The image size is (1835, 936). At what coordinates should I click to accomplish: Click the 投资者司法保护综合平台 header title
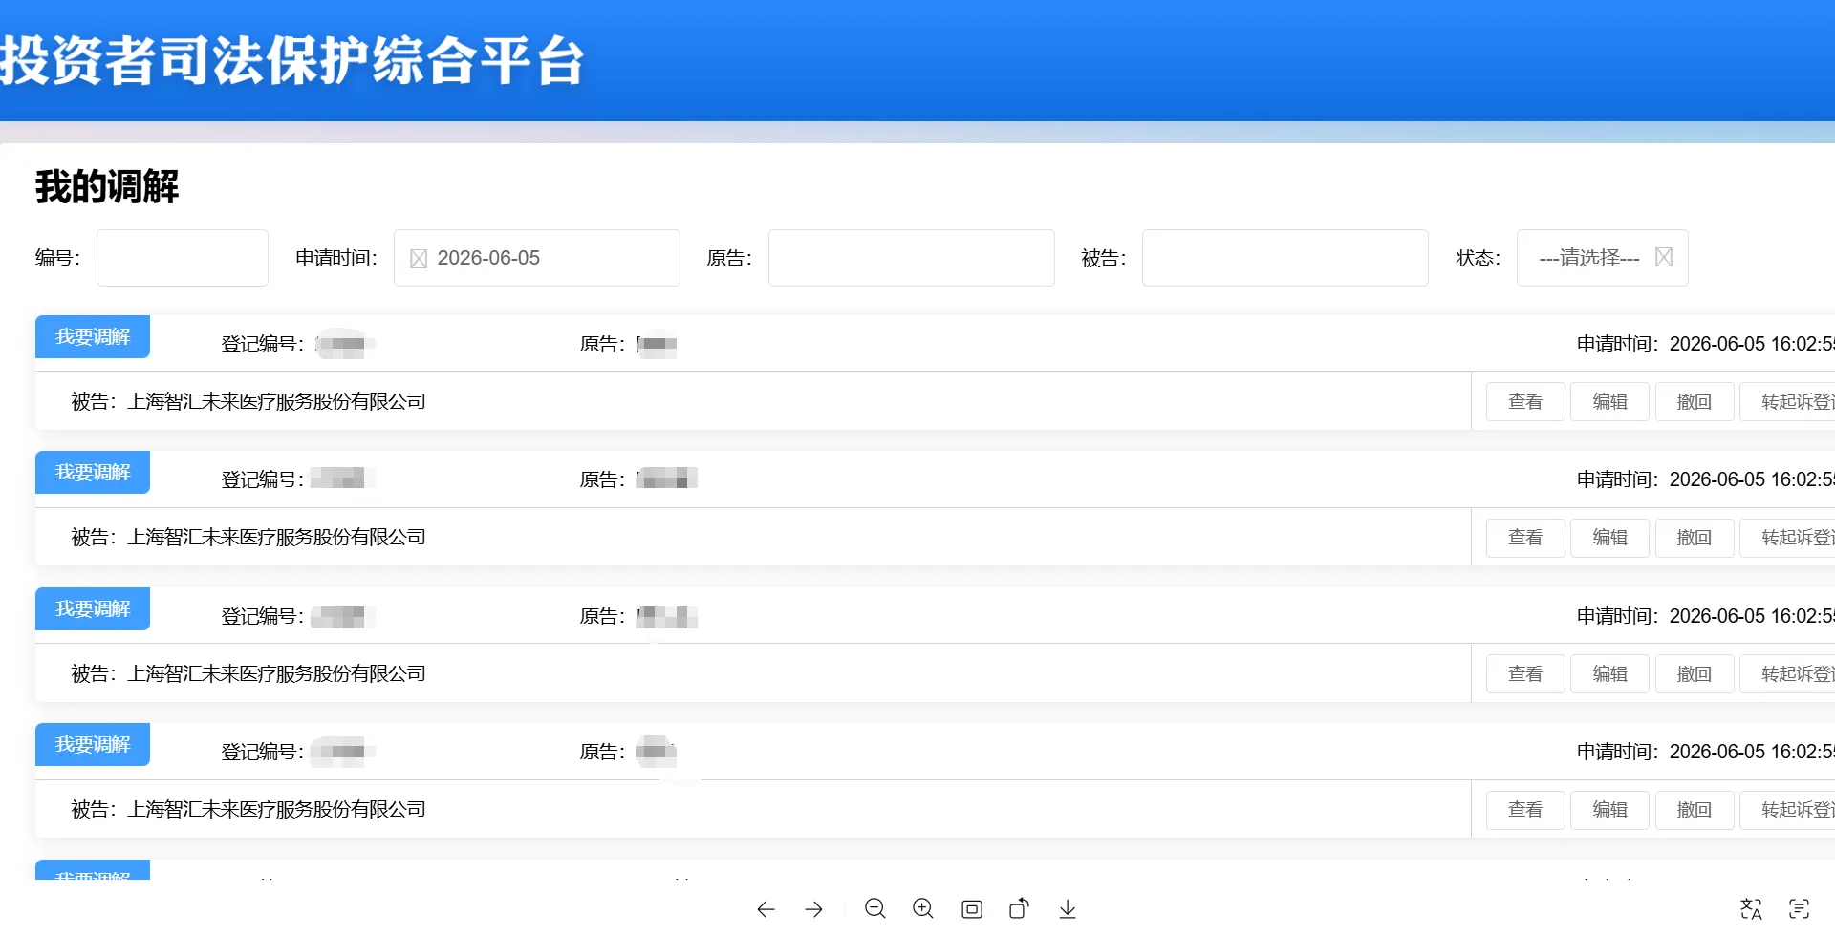coord(291,60)
